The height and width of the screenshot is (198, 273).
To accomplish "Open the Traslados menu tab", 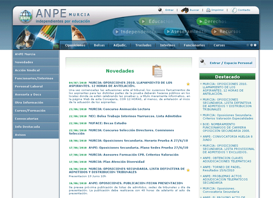I will click(143, 46).
